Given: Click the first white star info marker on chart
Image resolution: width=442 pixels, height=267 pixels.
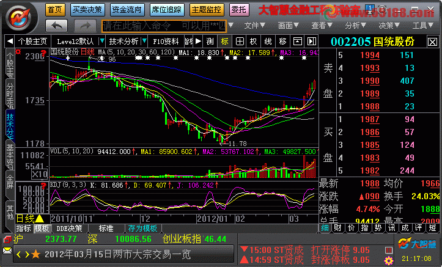Looking at the screenshot, I should pos(138,58).
